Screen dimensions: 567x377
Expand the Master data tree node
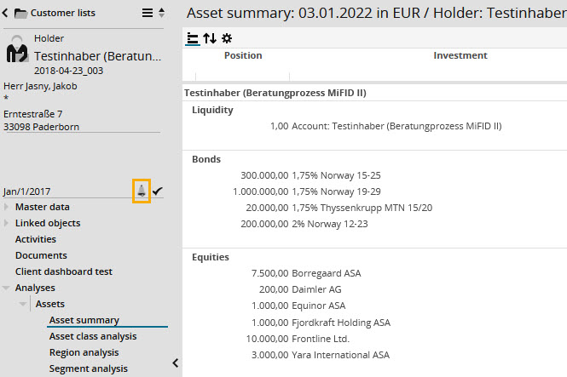pos(7,207)
